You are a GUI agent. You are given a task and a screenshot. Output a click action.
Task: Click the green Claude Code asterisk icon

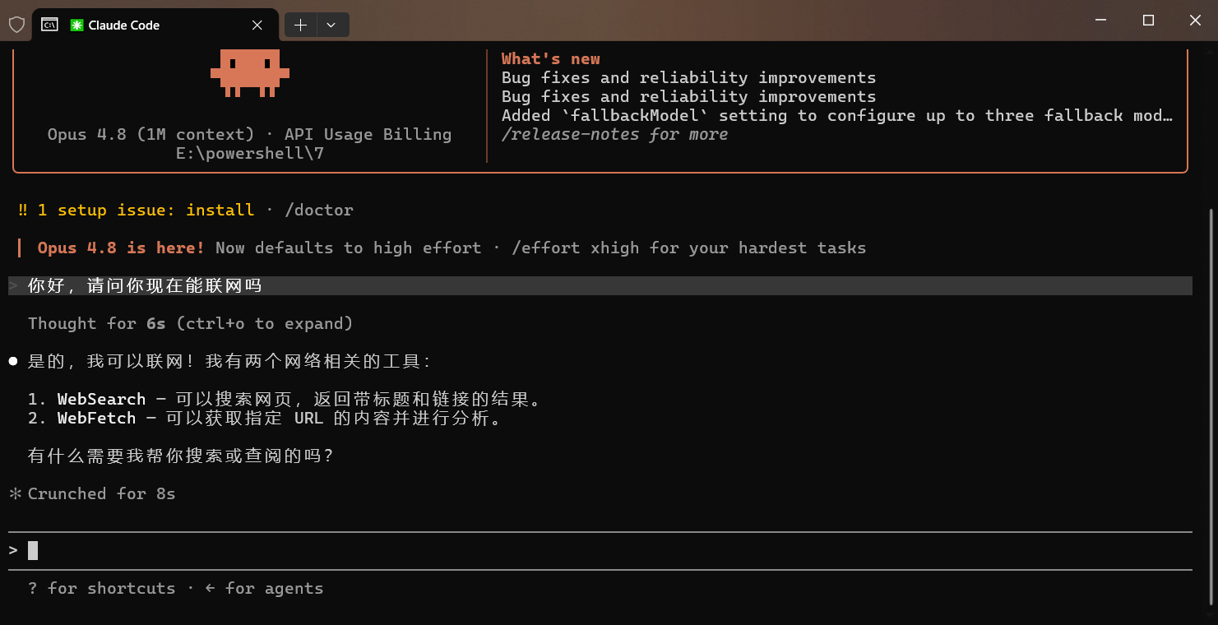pyautogui.click(x=76, y=25)
